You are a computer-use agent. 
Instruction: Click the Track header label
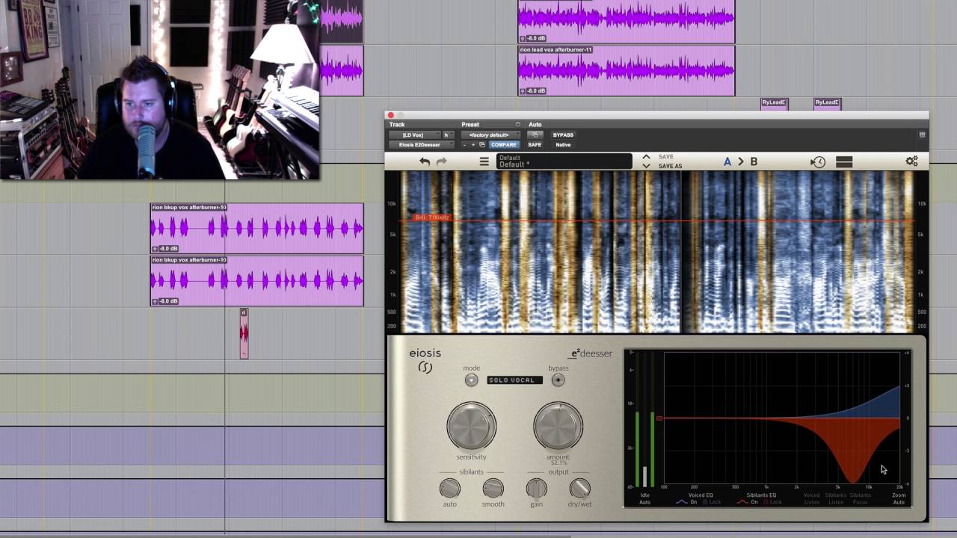tap(397, 125)
